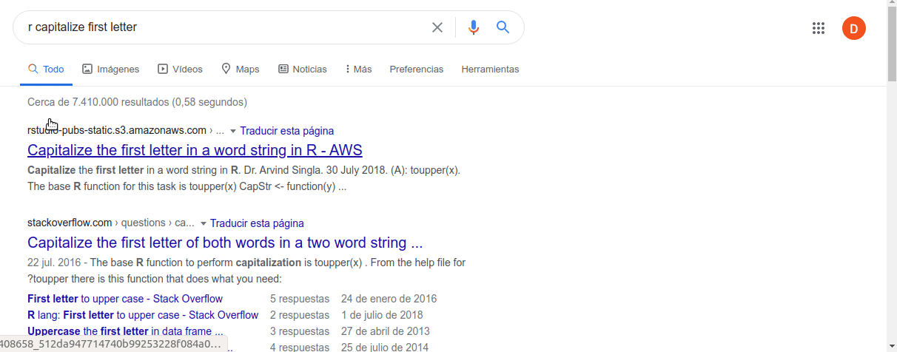Select the Todo tab

click(x=46, y=69)
